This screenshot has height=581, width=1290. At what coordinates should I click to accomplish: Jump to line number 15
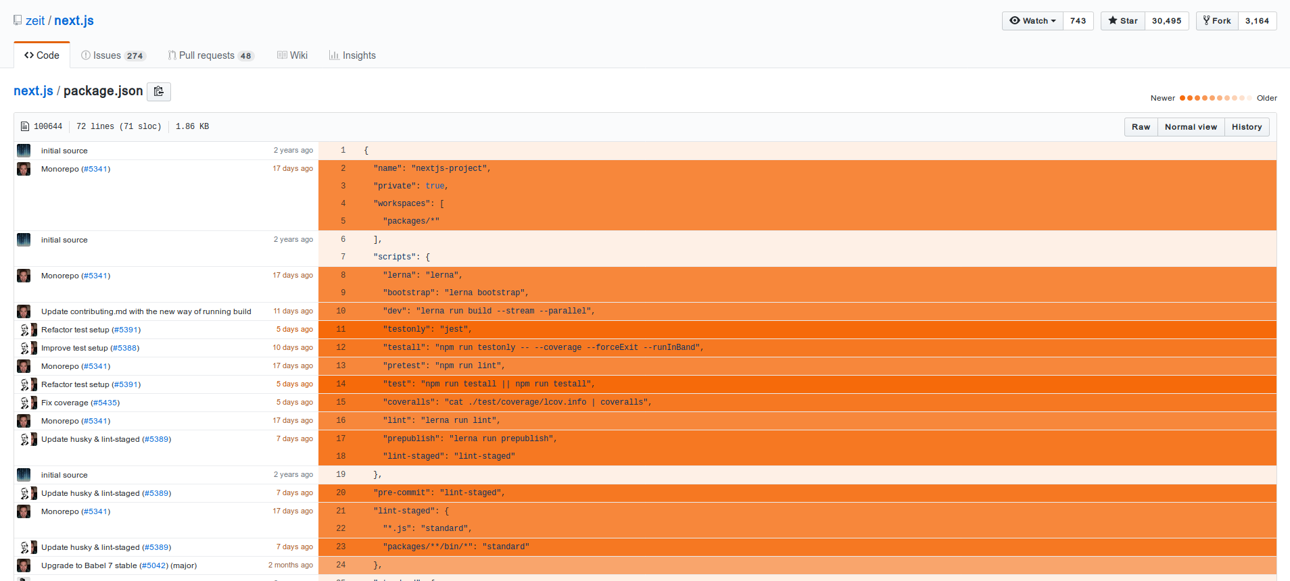[341, 402]
